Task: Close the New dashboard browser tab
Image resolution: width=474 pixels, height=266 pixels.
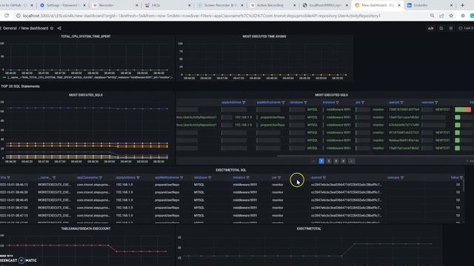Action: tap(399, 5)
